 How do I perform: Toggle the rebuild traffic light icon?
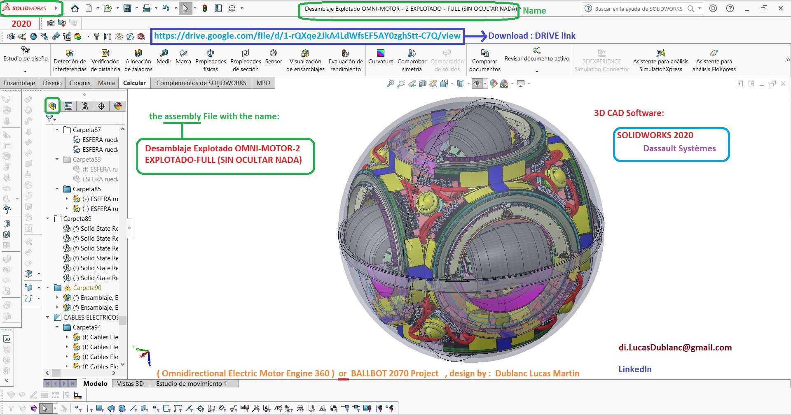[x=205, y=8]
